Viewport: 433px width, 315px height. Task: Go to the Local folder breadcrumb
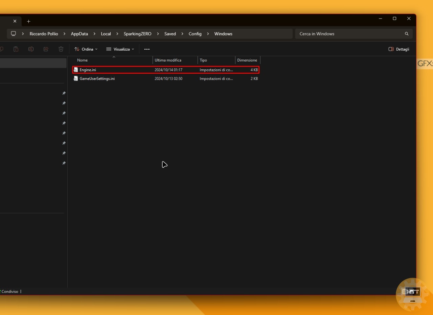pyautogui.click(x=106, y=34)
